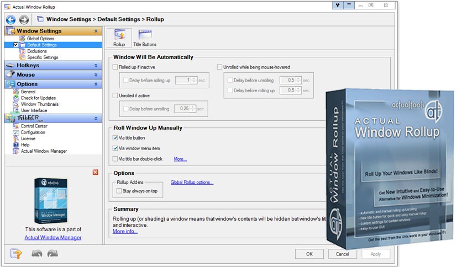Select Exclusions in the settings tree
Screen dimensions: 462x267
(x=37, y=51)
